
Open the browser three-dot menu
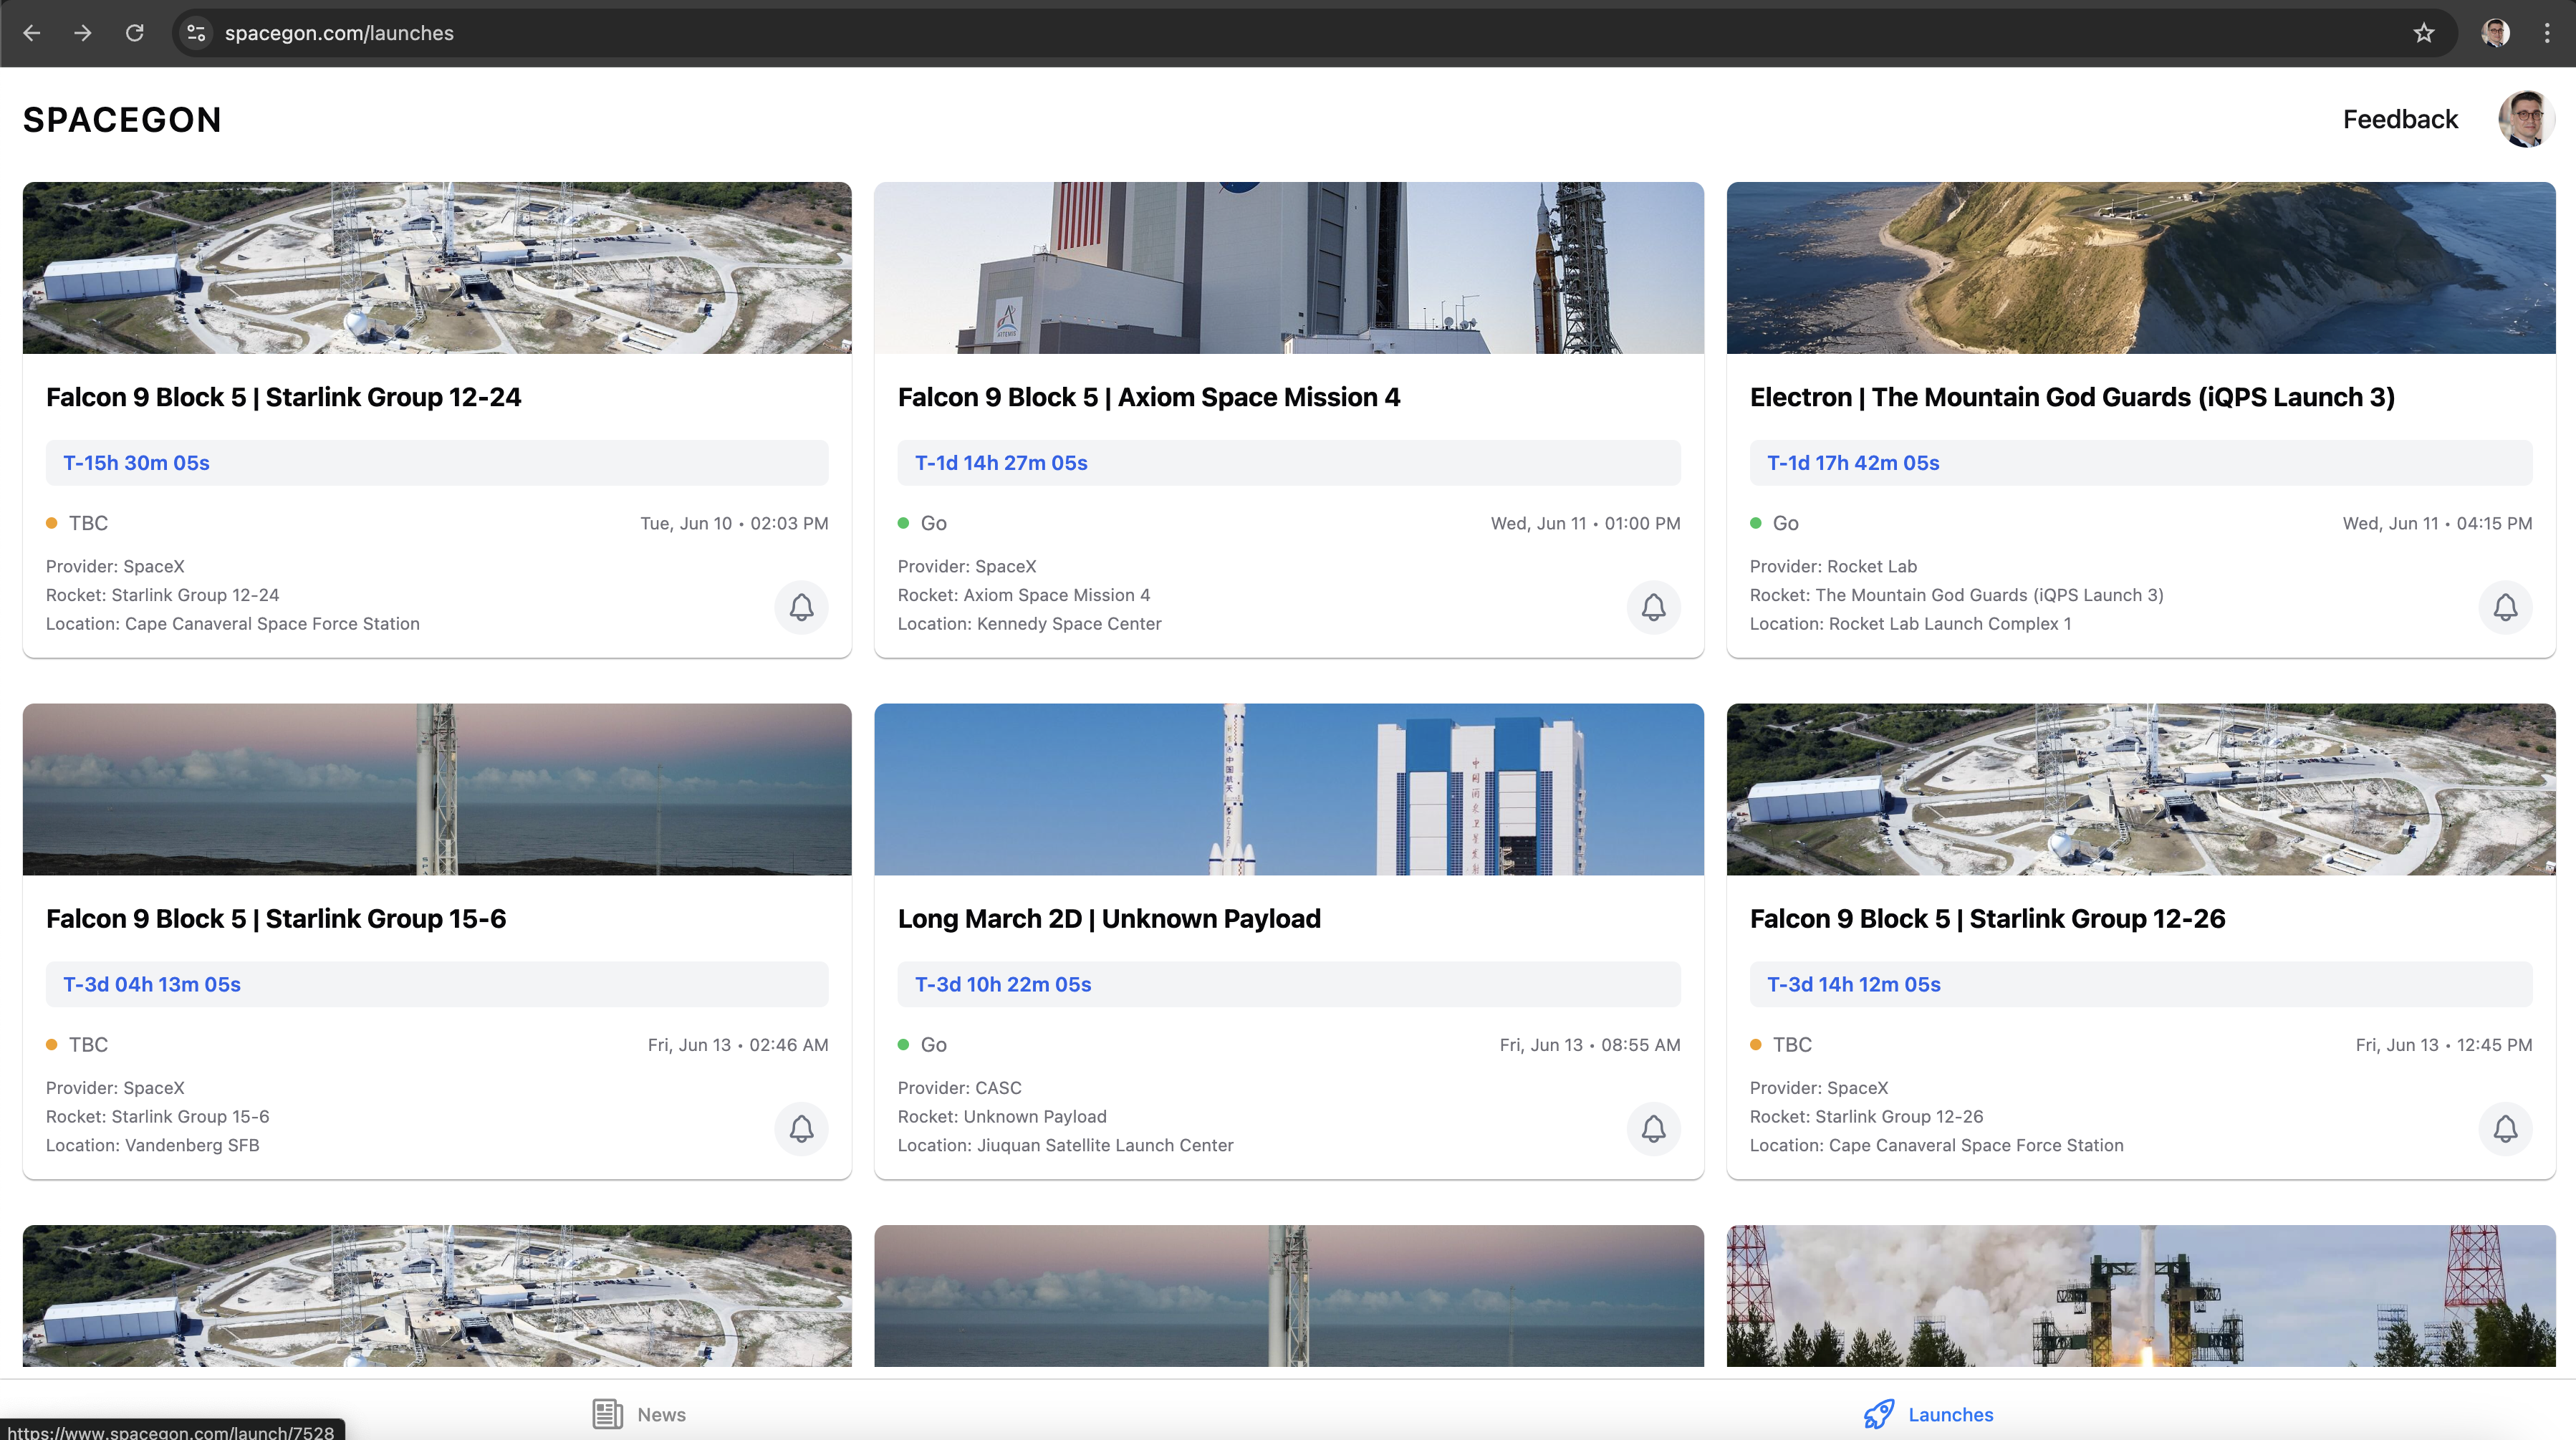coord(2546,33)
